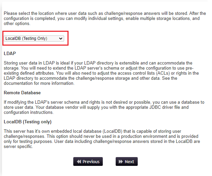Screen dimensions: 212x176
Task: Click the double-arrow forward icon on Next
Action: [121, 161]
